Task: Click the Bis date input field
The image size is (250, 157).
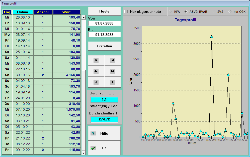Action: click(x=104, y=35)
